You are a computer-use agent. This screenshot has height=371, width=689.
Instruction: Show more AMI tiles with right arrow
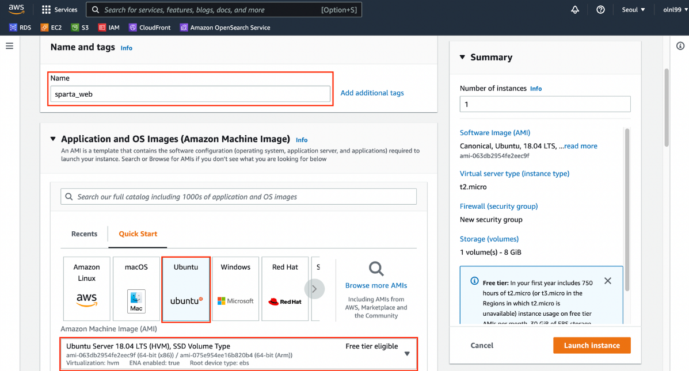coord(314,289)
